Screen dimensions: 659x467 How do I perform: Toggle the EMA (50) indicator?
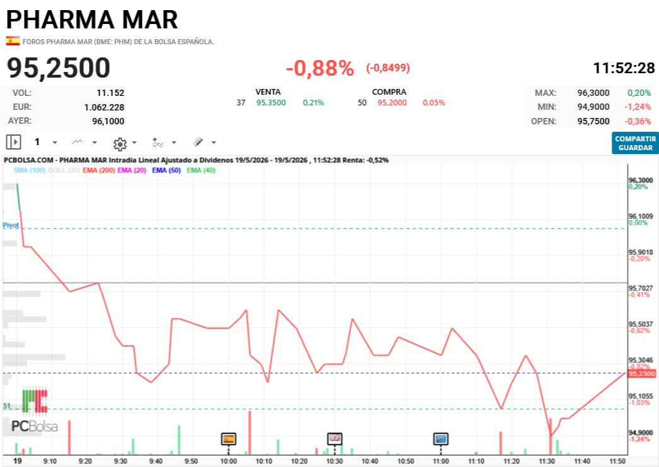click(x=166, y=170)
